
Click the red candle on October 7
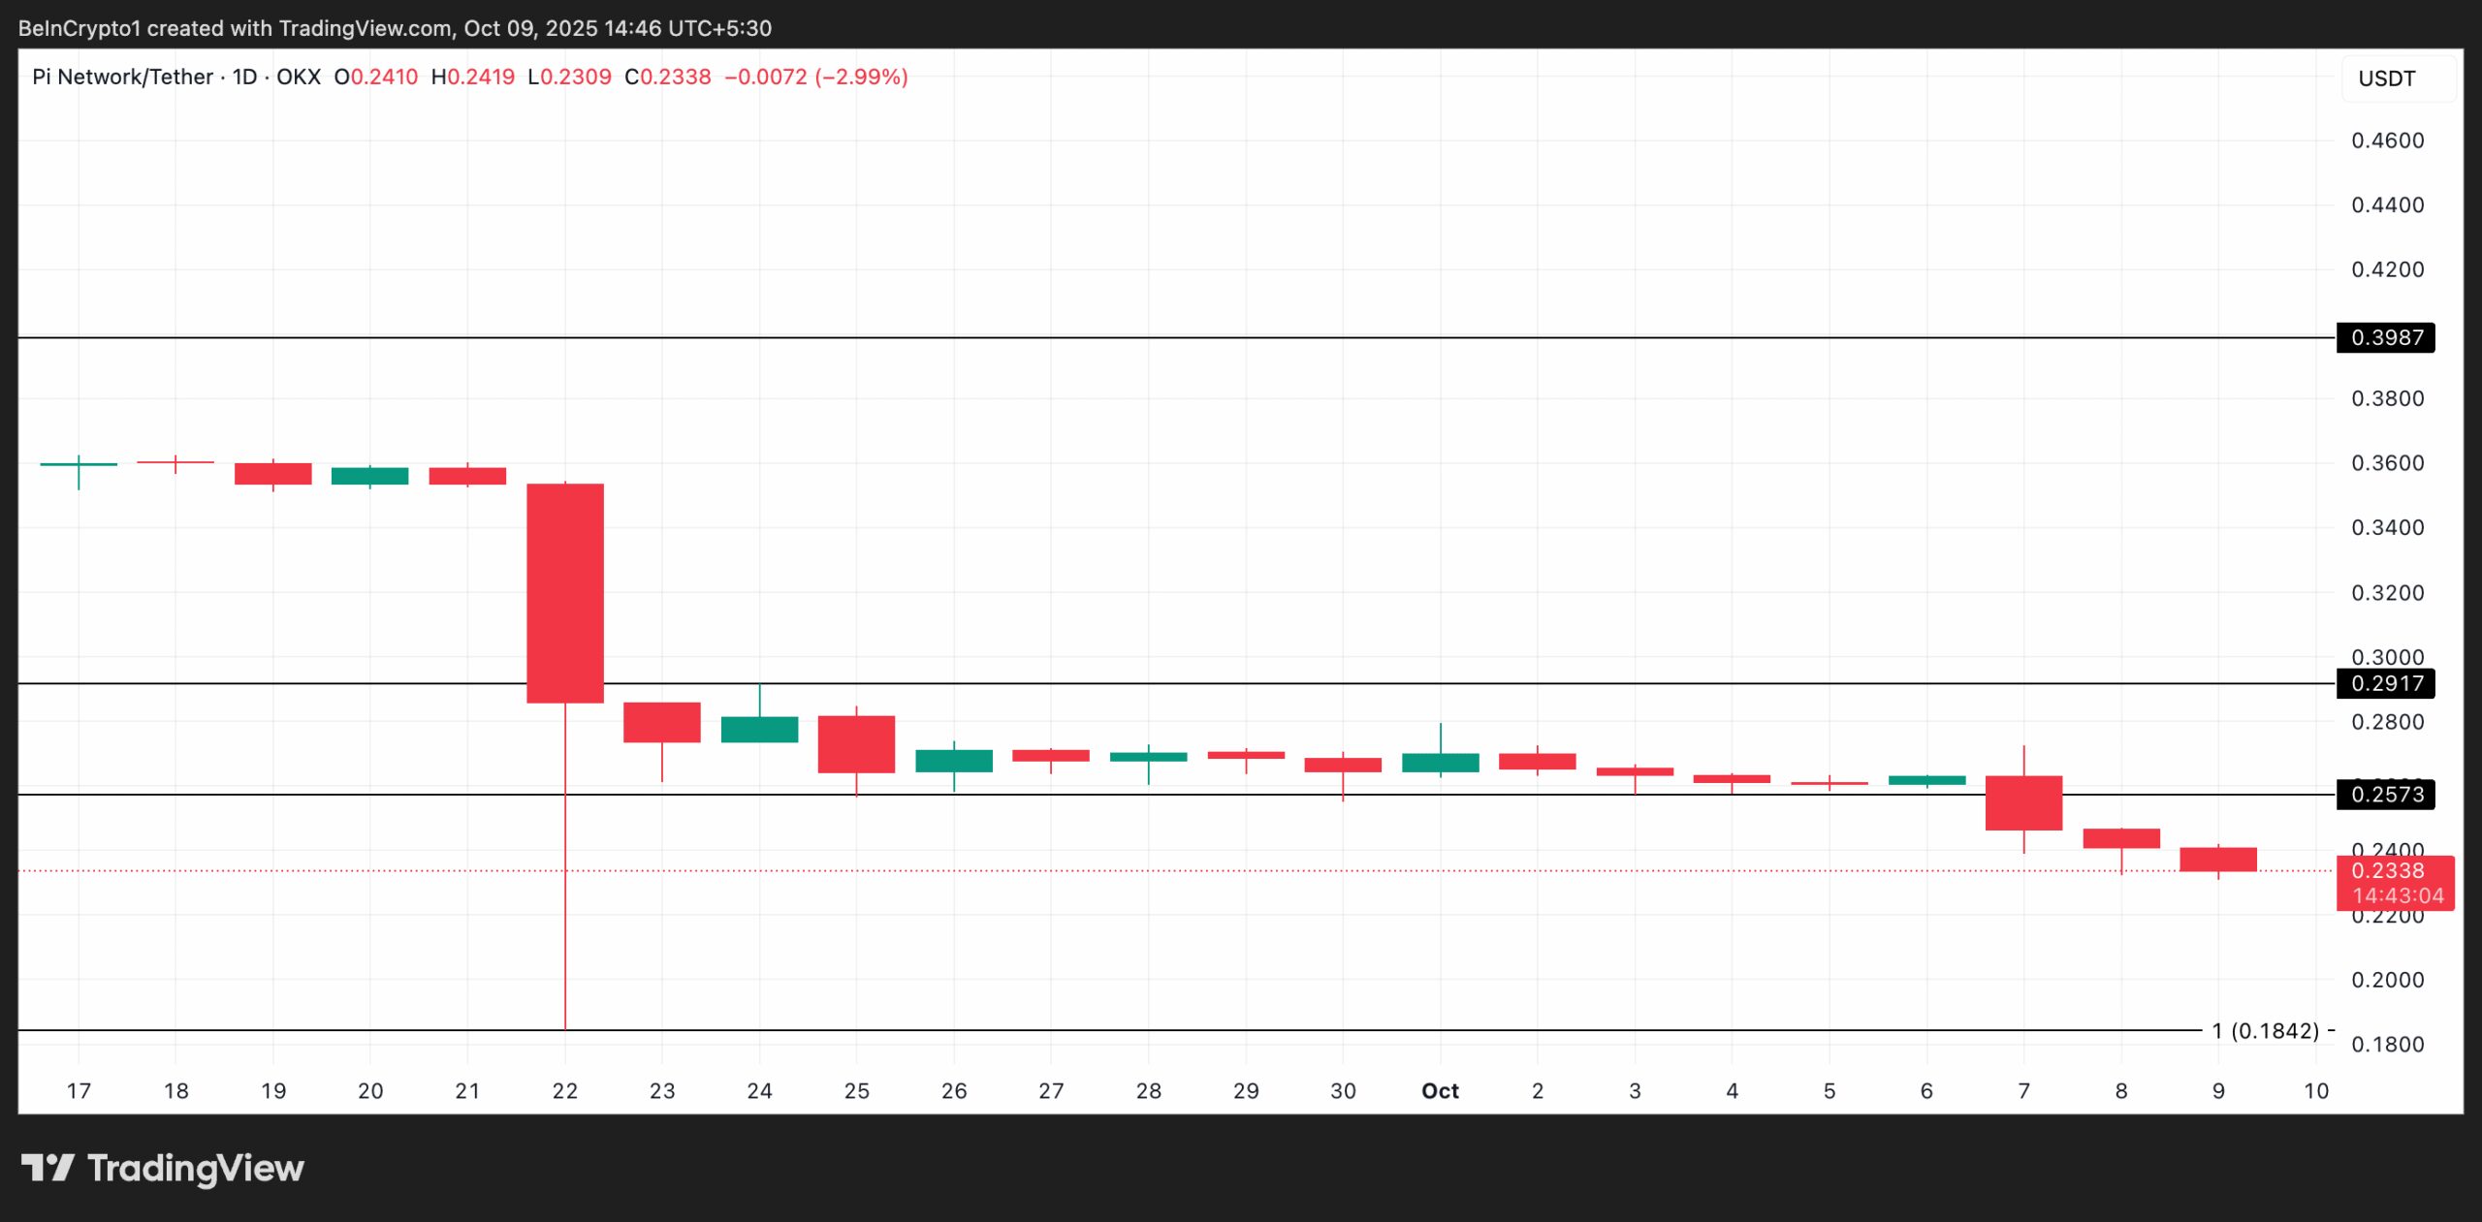(2023, 802)
